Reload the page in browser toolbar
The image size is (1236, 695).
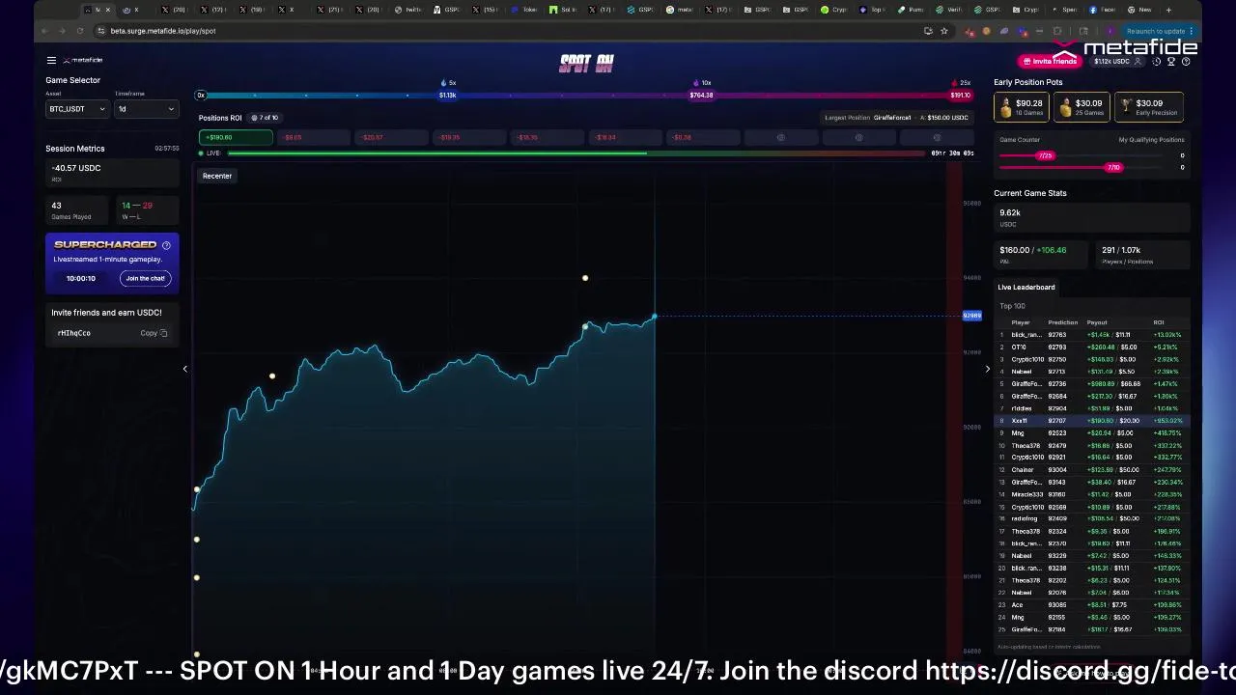tap(80, 31)
